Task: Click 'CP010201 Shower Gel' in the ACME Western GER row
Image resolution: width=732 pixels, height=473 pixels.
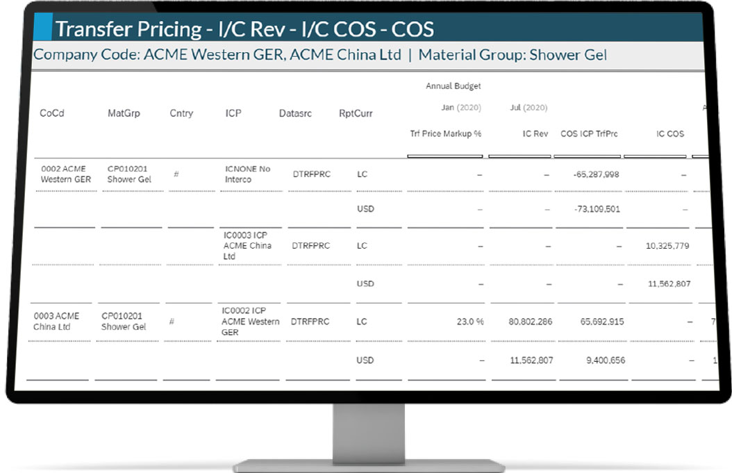Action: click(129, 174)
